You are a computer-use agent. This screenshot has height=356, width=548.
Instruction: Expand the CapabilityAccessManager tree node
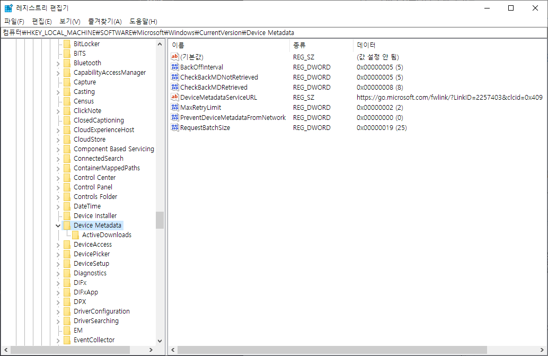[58, 73]
